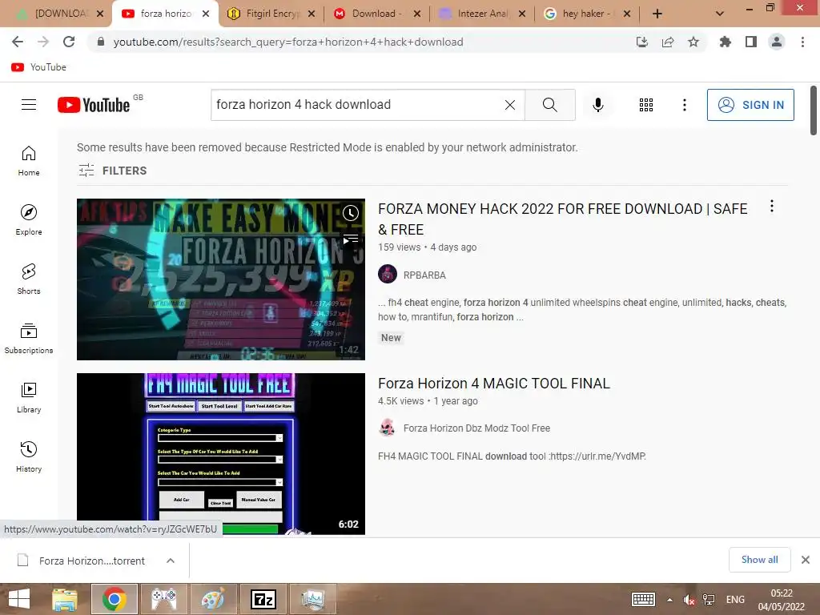The height and width of the screenshot is (615, 820).
Task: Visit the RPBARBA channel name
Action: tap(424, 275)
